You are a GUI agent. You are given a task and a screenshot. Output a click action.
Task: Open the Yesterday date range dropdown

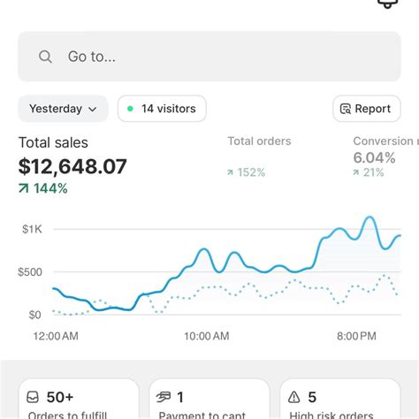click(63, 109)
